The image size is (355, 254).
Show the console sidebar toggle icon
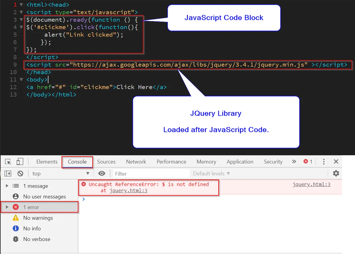coord(8,174)
